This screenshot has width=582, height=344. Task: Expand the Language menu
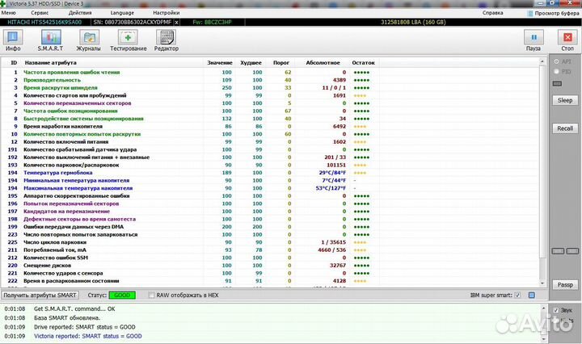pyautogui.click(x=122, y=14)
